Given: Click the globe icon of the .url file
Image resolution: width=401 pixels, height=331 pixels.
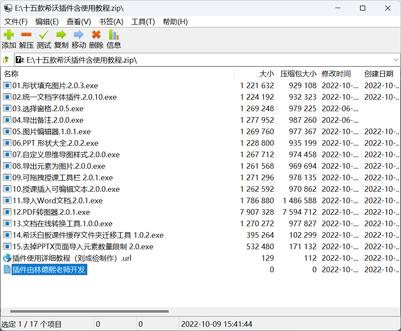Looking at the screenshot, I should tap(7, 258).
